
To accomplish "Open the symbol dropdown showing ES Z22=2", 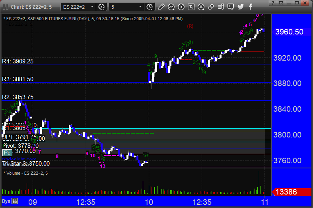I will click(x=78, y=7).
